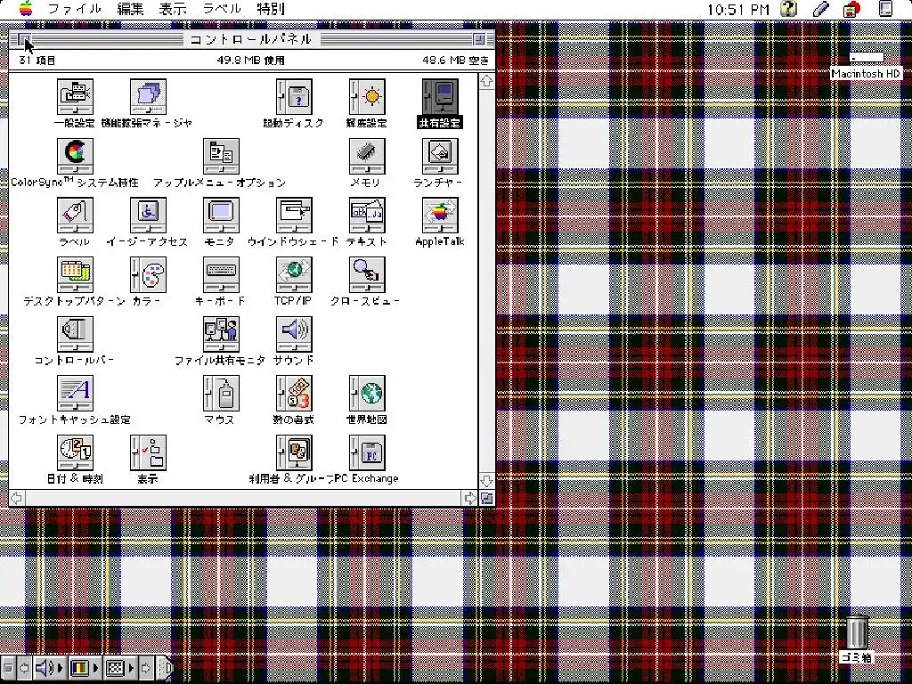The image size is (912, 684).
Task: Select the 一般設定 control panel icon
Action: click(75, 97)
